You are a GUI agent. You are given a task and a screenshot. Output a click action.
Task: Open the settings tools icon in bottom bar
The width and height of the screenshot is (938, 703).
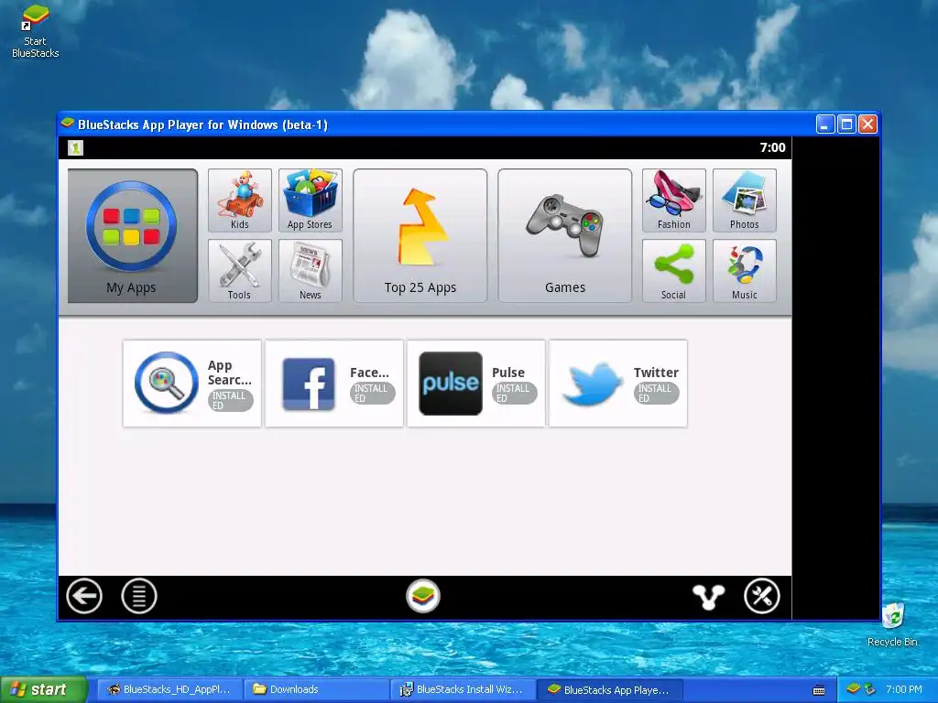761,596
